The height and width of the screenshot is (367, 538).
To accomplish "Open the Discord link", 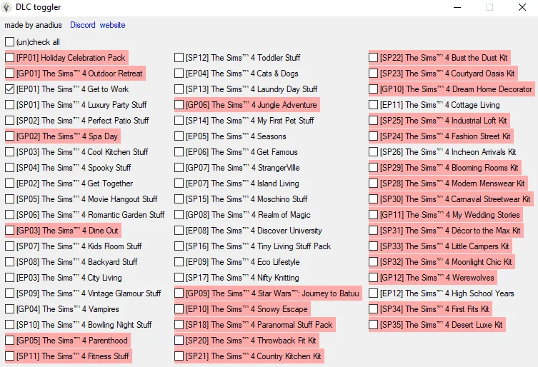I will click(x=83, y=25).
